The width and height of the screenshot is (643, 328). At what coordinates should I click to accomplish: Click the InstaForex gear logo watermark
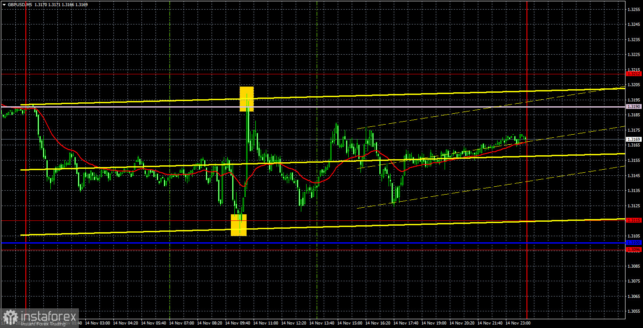(x=10, y=314)
